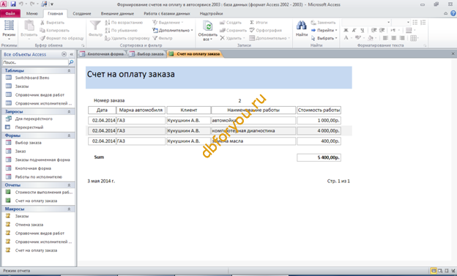Toggle underline Ч formatting

tap(363, 30)
